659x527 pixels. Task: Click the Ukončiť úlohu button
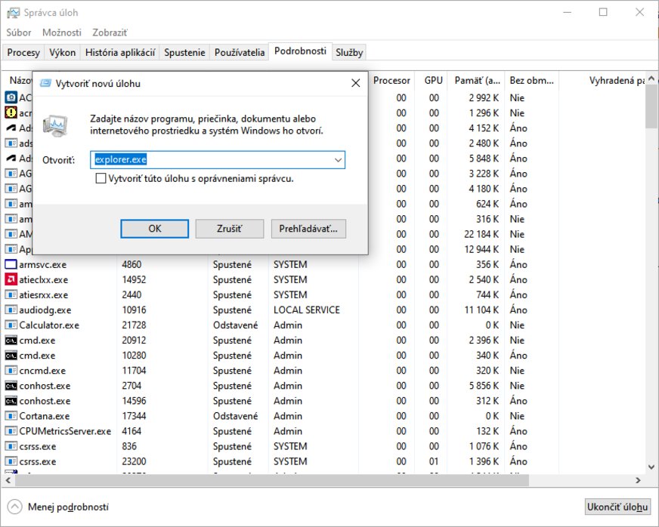click(617, 507)
